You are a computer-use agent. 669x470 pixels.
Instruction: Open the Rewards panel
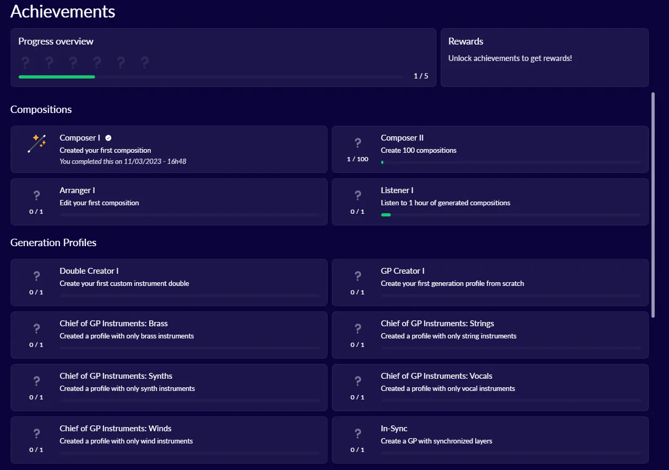[545, 57]
